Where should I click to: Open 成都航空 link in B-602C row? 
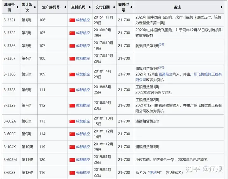pyautogui.click(x=83, y=134)
